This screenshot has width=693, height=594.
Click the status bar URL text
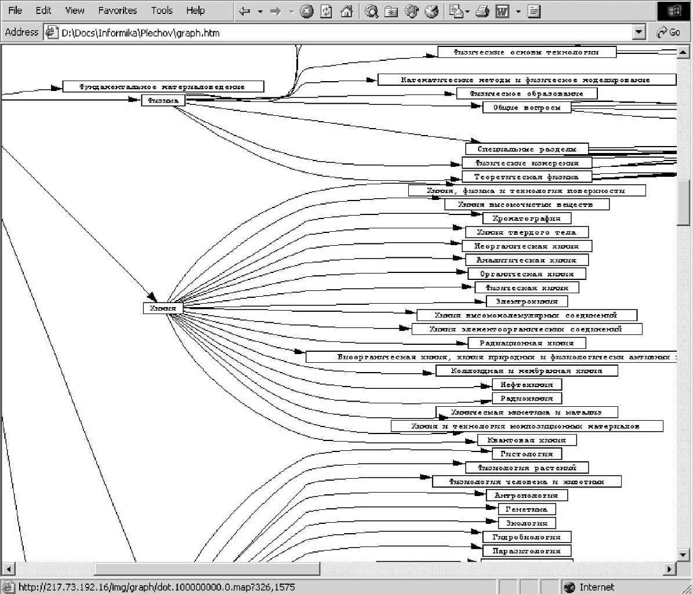tap(157, 587)
